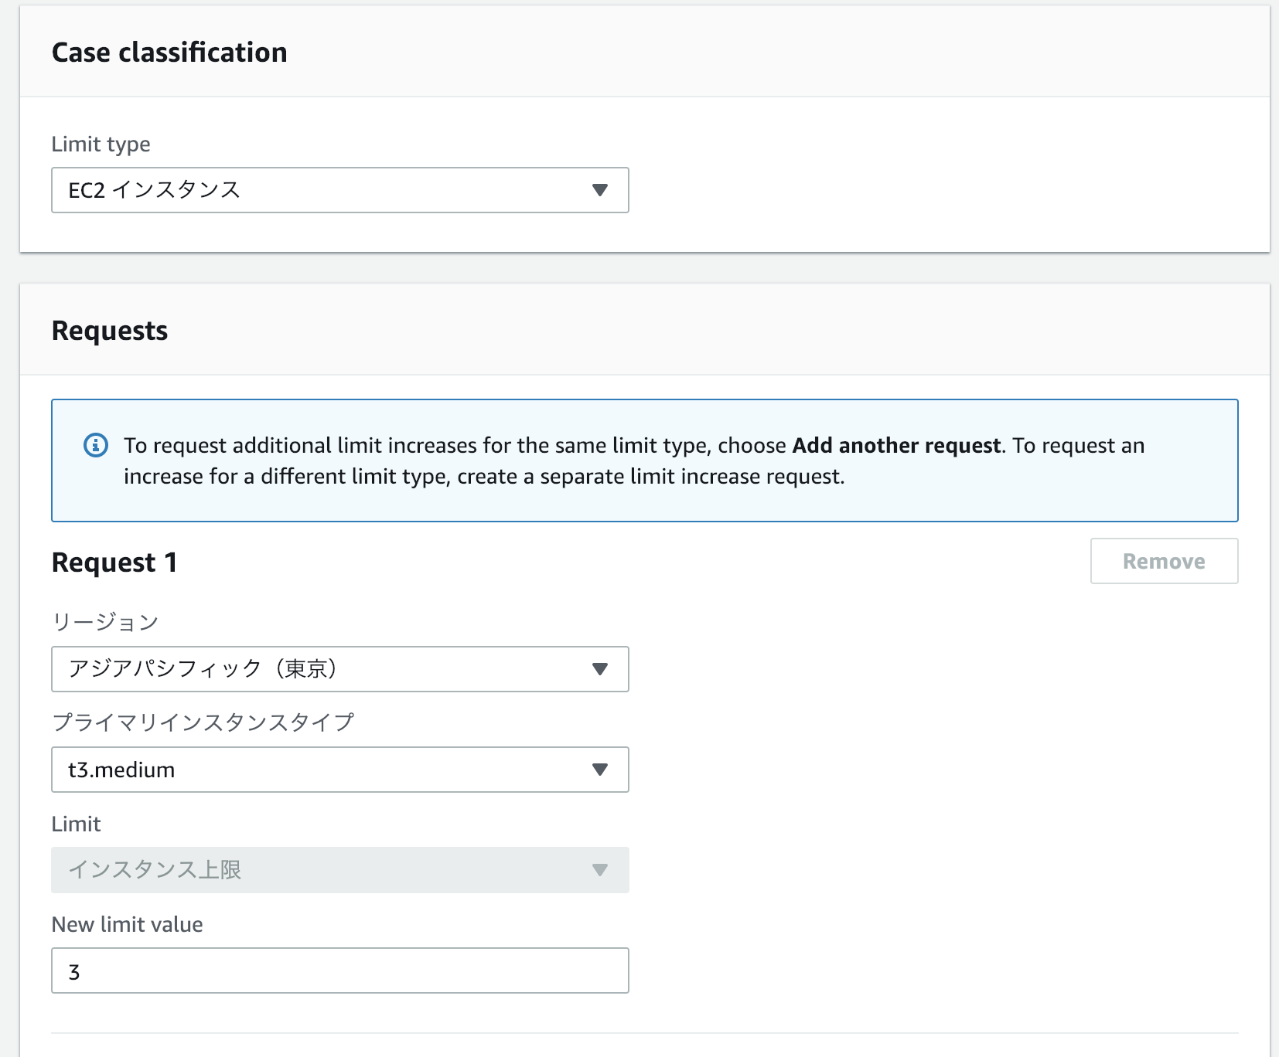
Task: Click the info icon in the blue notice
Action: (96, 445)
